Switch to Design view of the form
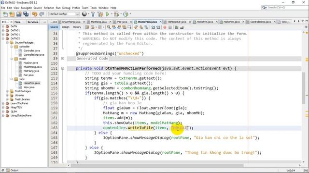 [x=66, y=27]
